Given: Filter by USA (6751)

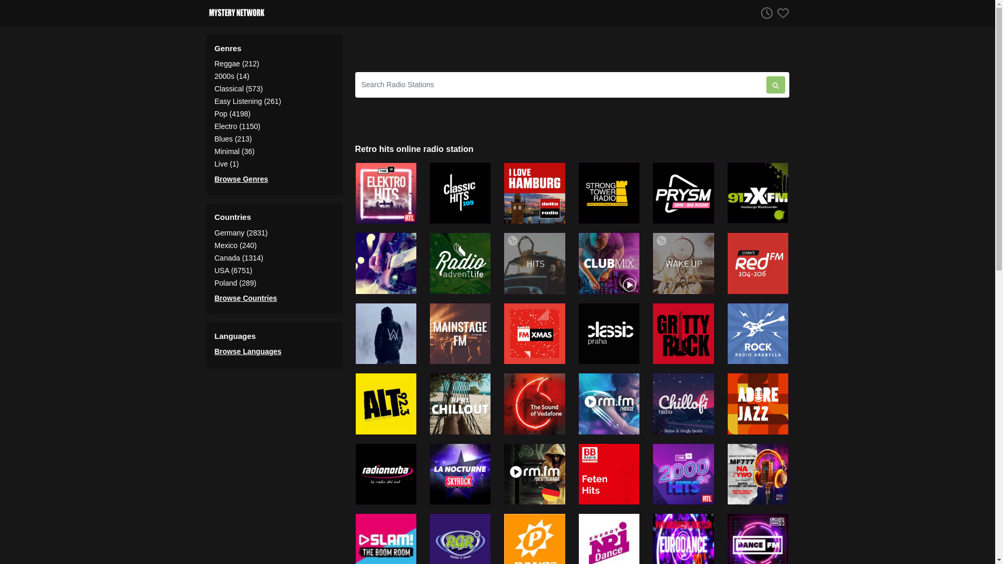Looking at the screenshot, I should click(234, 271).
